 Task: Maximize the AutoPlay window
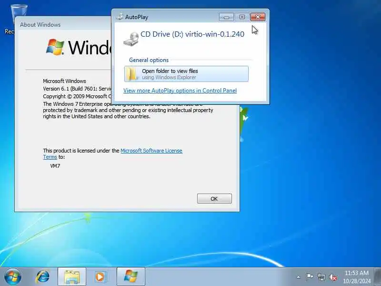point(242,17)
